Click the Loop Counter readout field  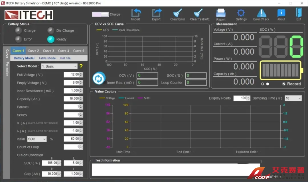(196, 83)
